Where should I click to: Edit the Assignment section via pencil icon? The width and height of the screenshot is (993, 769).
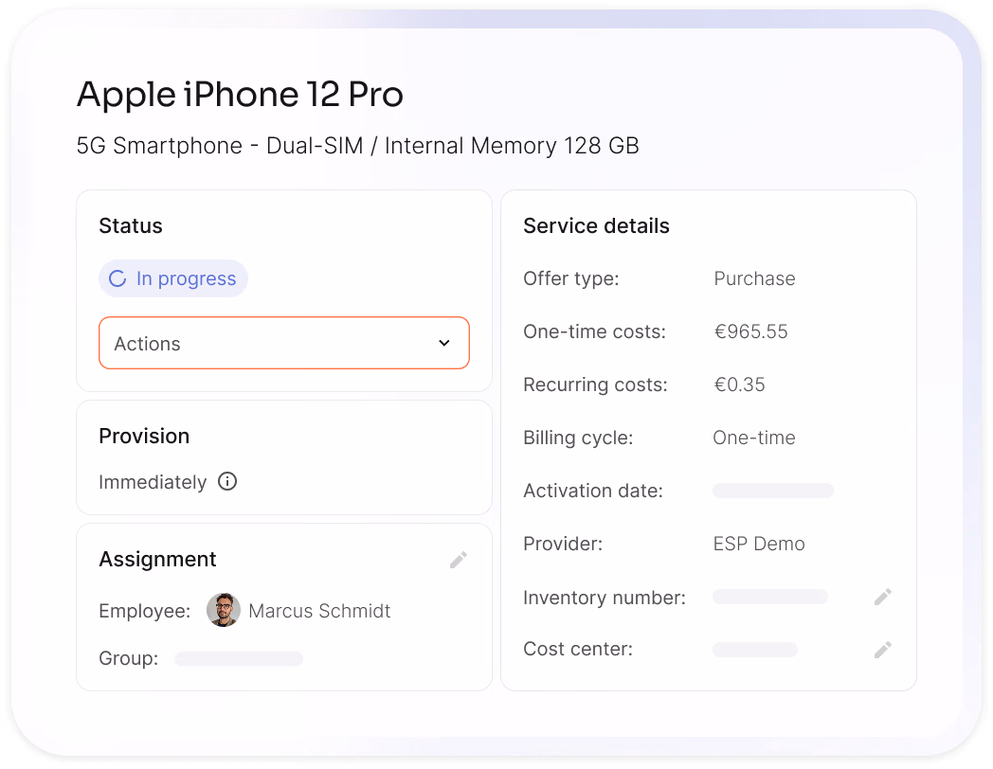458,560
